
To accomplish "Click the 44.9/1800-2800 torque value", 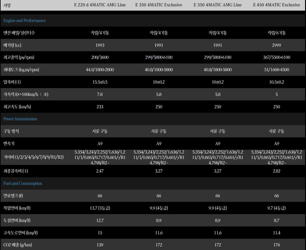I will coord(100,70).
